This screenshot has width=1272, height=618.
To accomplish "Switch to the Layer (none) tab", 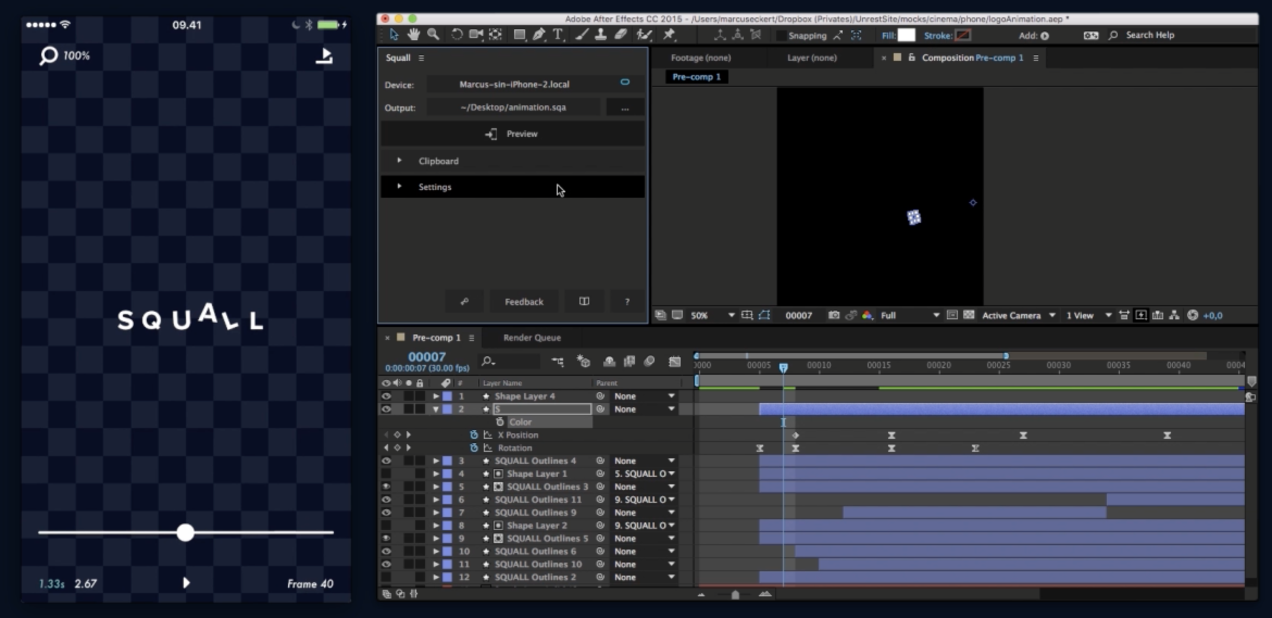I will (x=812, y=58).
